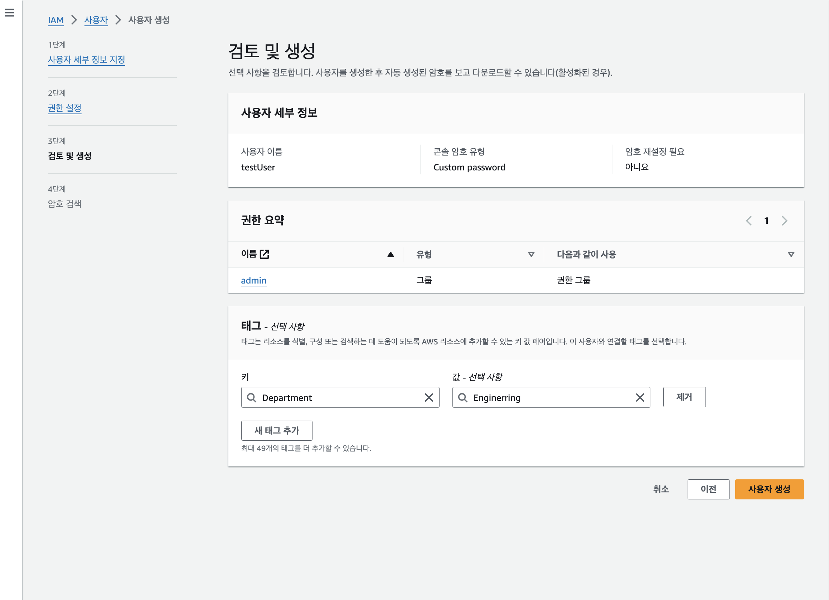Open IAM breadcrumb link
This screenshot has height=600, width=829.
[55, 20]
